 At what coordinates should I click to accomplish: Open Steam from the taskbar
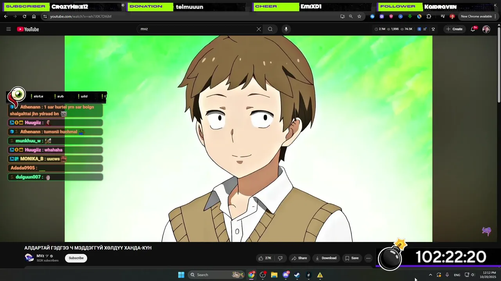[297, 275]
